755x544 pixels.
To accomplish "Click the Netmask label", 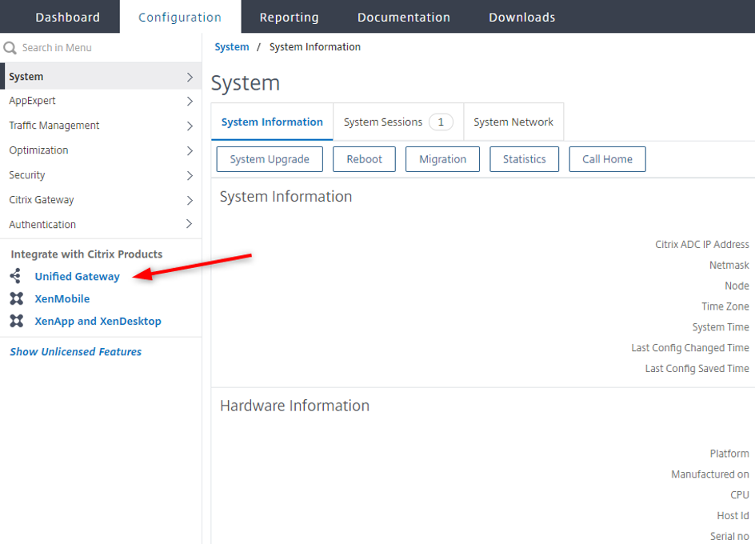I will 729,265.
